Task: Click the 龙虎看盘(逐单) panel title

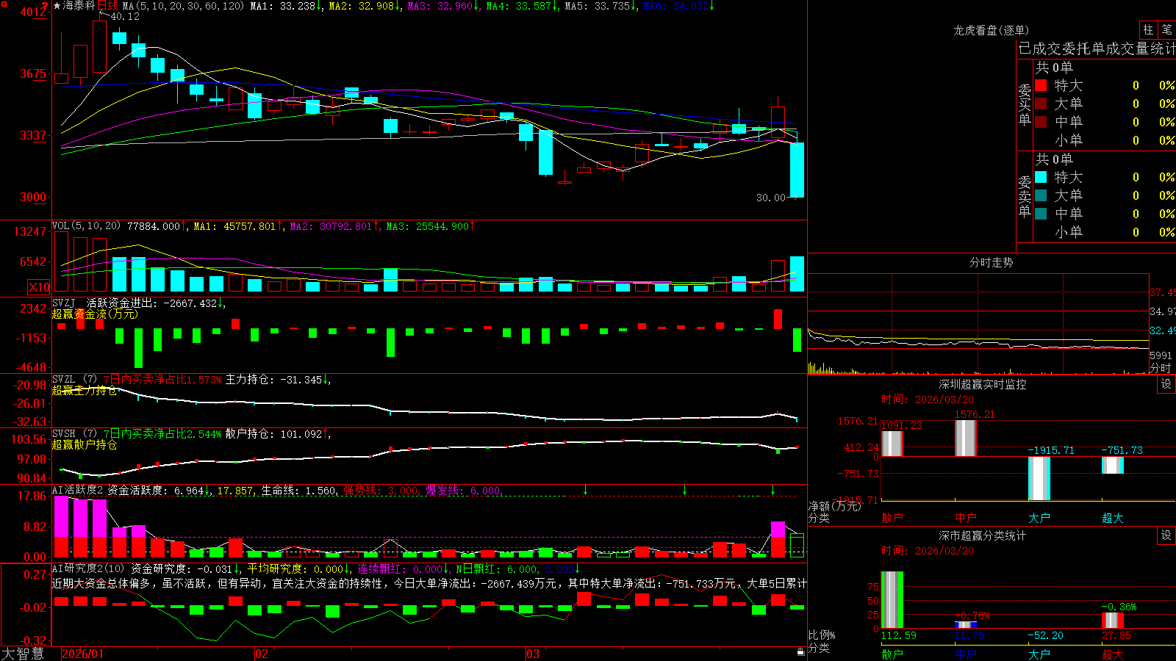Action: pyautogui.click(x=991, y=30)
